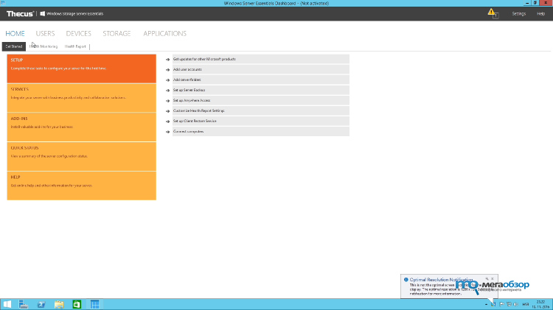Select the Health Monitoring subtab
Image resolution: width=553 pixels, height=310 pixels.
coord(44,46)
